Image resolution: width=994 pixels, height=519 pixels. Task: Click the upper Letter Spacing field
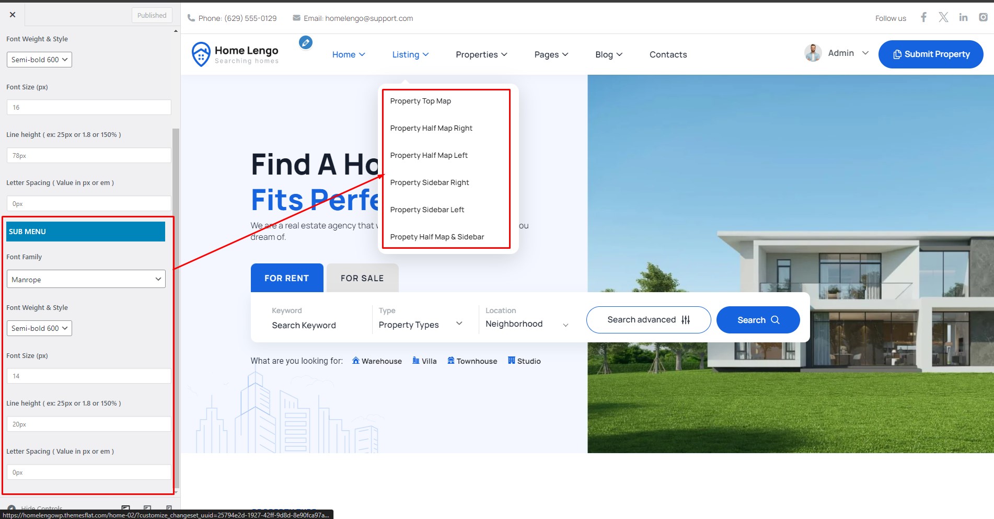tap(89, 203)
